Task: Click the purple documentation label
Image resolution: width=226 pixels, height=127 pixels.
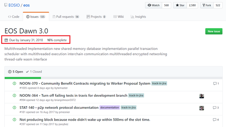Action: point(110,108)
